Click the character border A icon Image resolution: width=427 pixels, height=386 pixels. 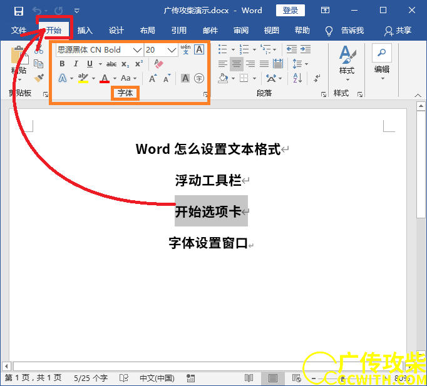pos(199,49)
